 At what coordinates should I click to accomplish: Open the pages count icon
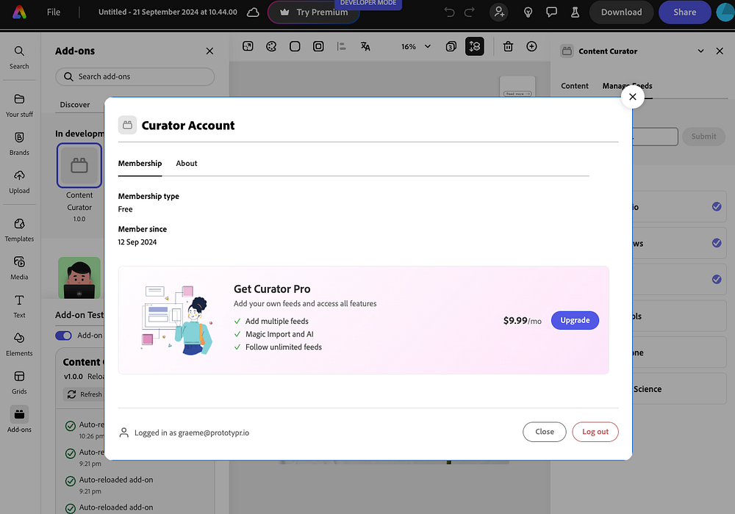[x=451, y=46]
